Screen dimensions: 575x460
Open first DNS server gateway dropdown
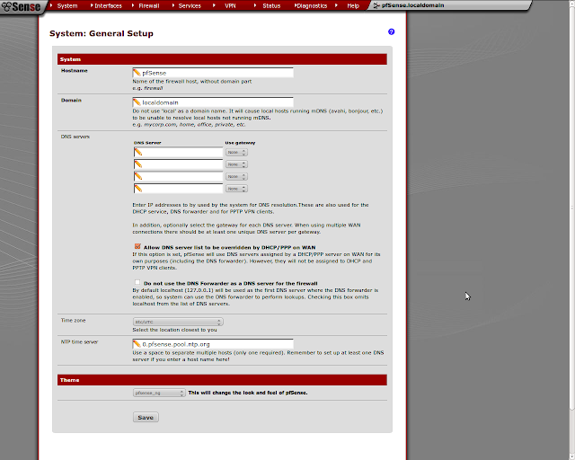pos(236,152)
